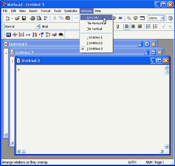Click the Save floppy disk icon

pos(24,18)
